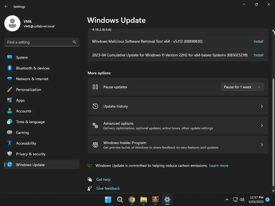Click the Pause updates icon
Screen dimensions: 275x206
[x=95, y=87]
